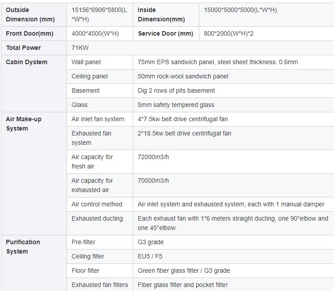This screenshot has width=334, height=291.
Task: Click the Cabin Dystem section label
Action: (26, 62)
